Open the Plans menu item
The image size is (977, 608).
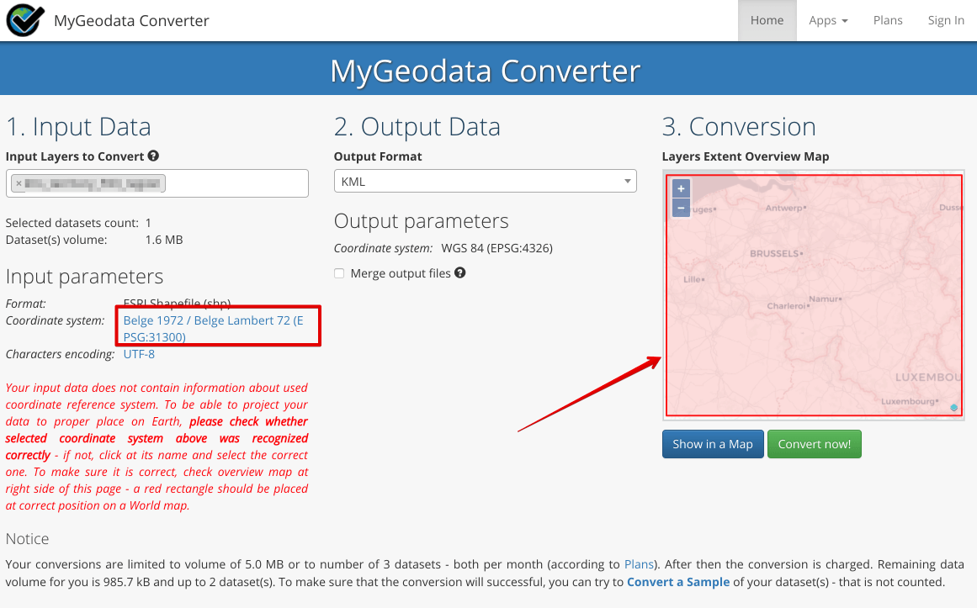888,20
